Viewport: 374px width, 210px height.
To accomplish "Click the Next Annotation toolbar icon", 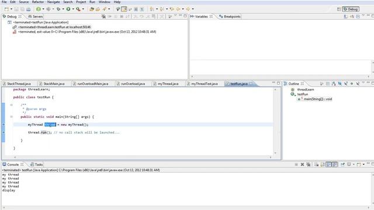I will [152, 9].
